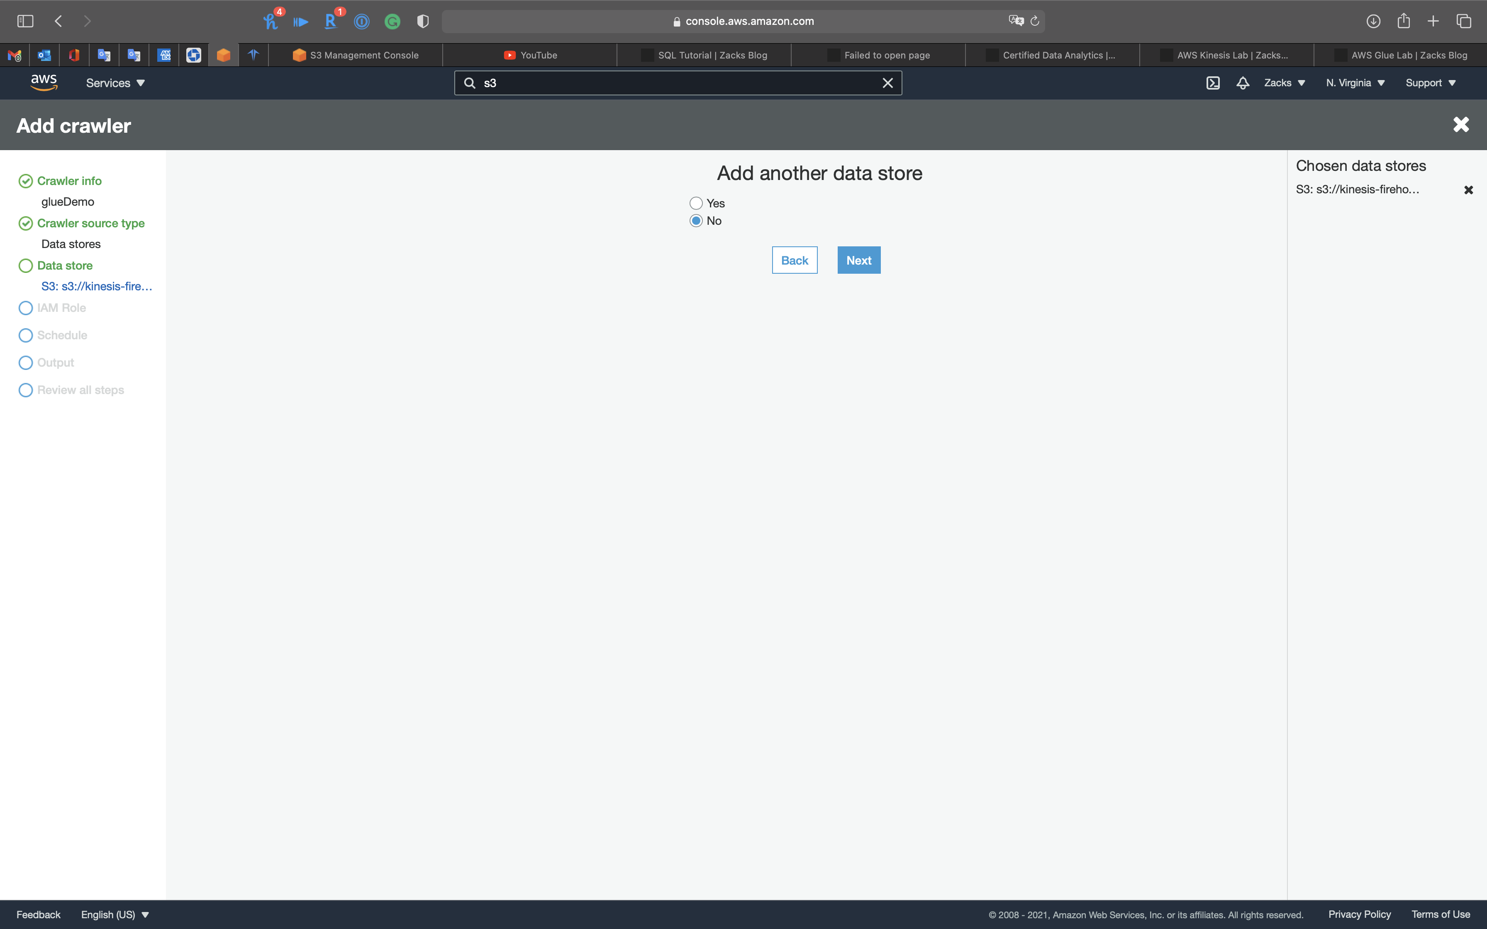
Task: Open the Zacks account dropdown
Action: [x=1284, y=83]
